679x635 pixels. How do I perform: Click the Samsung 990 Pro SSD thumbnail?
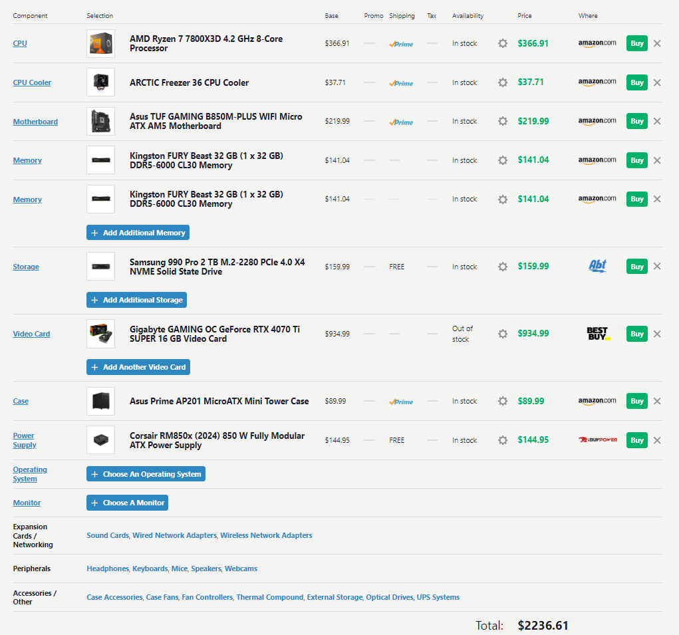pyautogui.click(x=100, y=267)
